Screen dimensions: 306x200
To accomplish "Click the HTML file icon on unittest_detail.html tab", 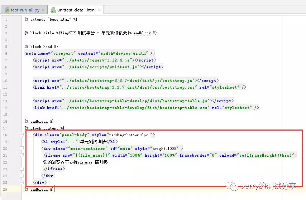I will click(53, 10).
